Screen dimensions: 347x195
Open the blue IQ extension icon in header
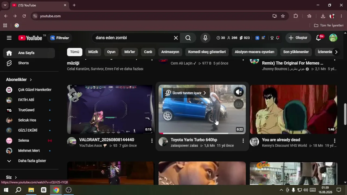[257, 38]
